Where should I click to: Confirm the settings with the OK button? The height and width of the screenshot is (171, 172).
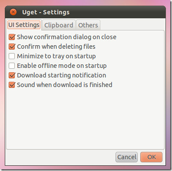pyautogui.click(x=152, y=157)
